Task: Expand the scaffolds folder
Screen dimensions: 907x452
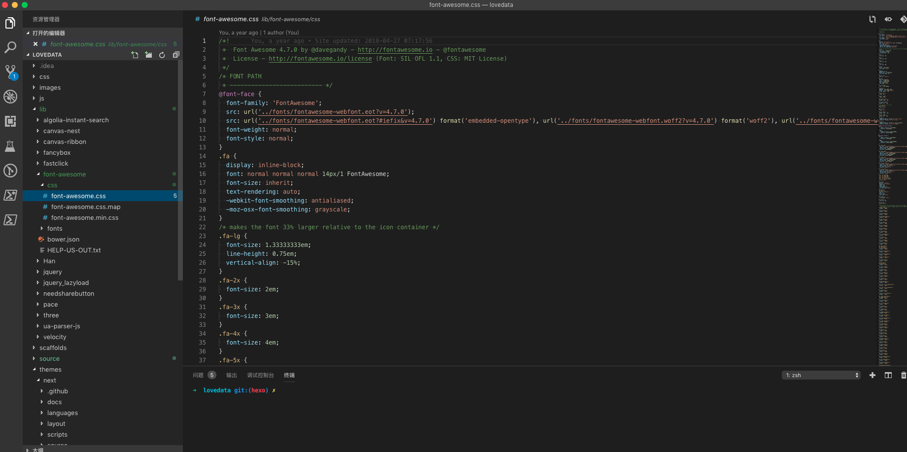Action: pos(103,348)
